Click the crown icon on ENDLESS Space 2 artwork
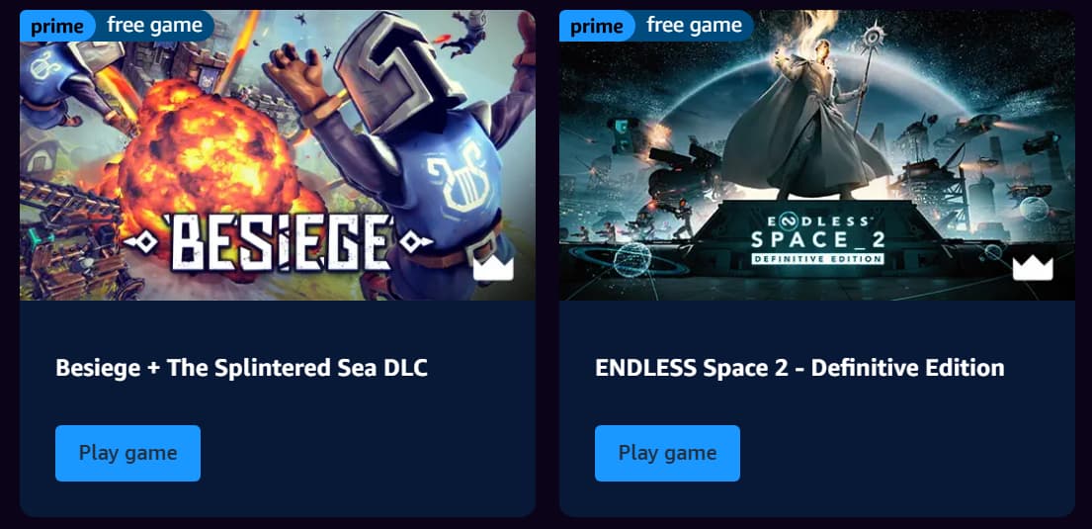The image size is (1092, 529). [x=1033, y=268]
